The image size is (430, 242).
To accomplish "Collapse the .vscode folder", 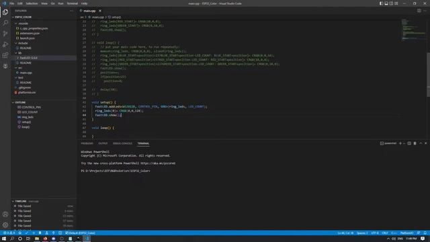I will pos(44,24).
